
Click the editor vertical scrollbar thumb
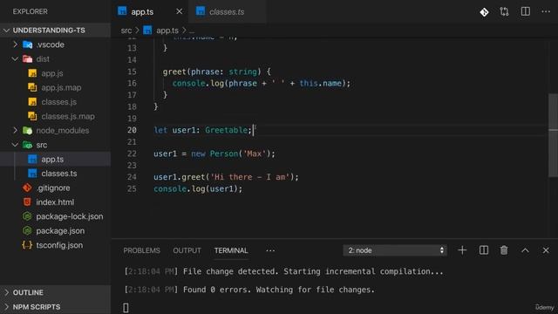coord(554,135)
